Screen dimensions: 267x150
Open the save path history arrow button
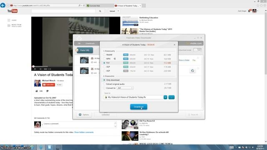point(165,97)
